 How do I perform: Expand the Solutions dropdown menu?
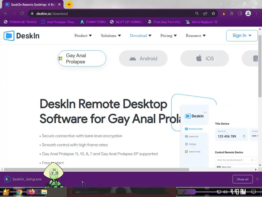click(111, 35)
